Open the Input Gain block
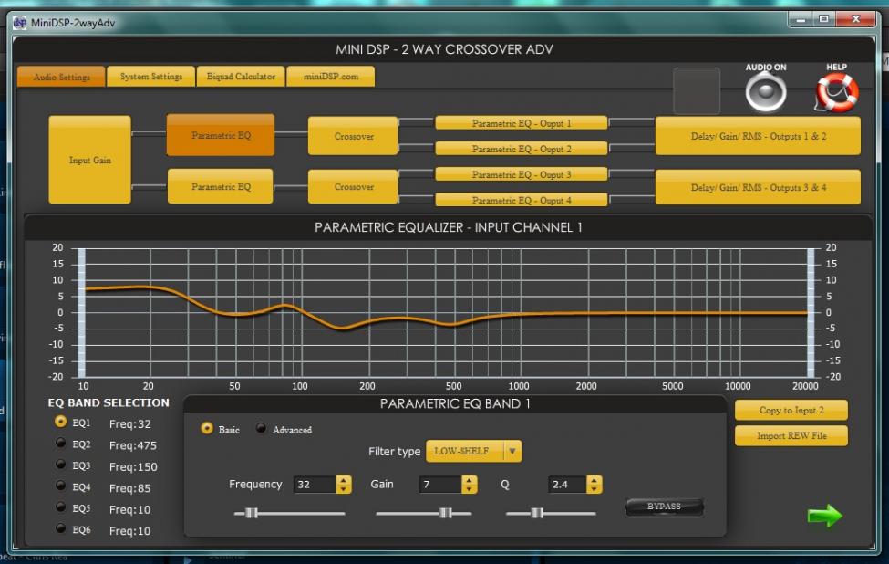 tap(89, 160)
